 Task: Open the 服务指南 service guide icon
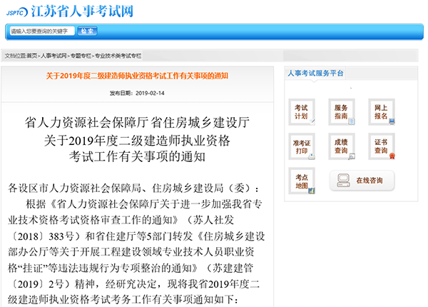341,111
